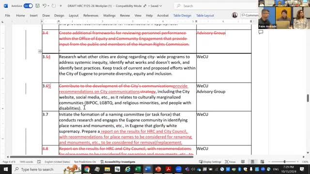Click the Search box in title bar
Image resolution: width=310 pixels, height=174 pixels.
(216, 6)
